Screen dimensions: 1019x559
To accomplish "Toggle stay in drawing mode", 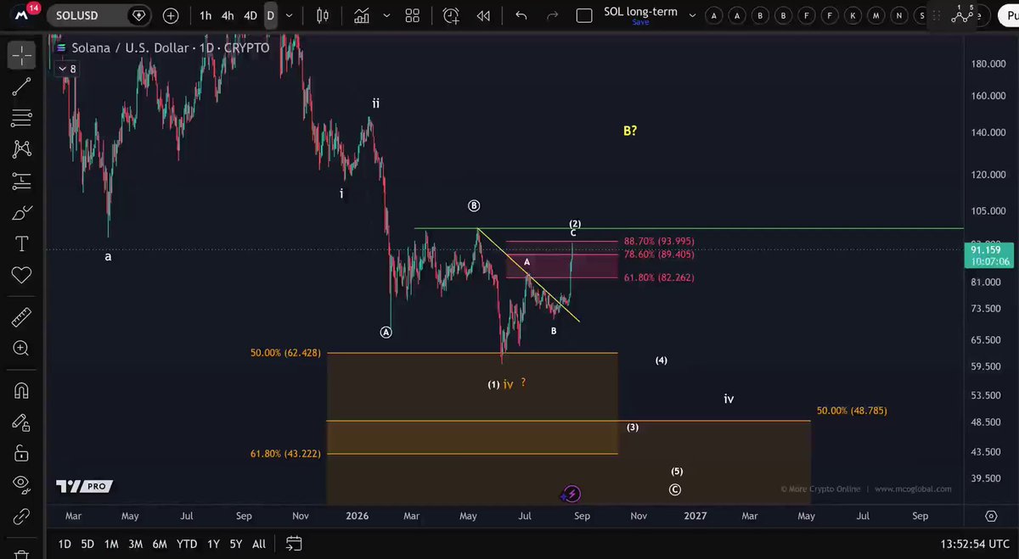I will pyautogui.click(x=21, y=422).
